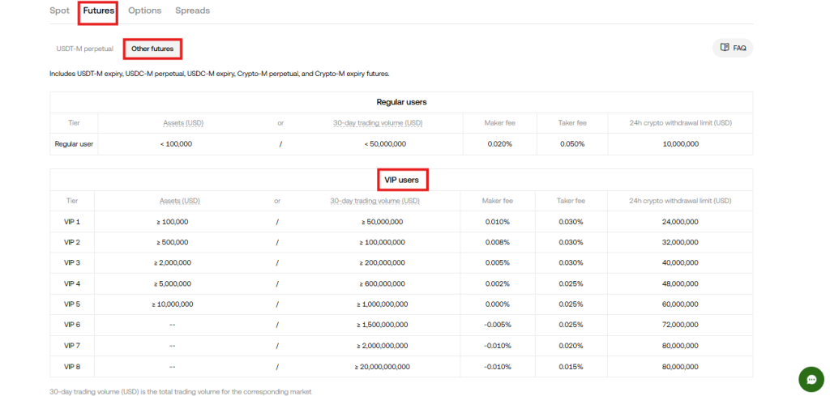
Task: Click the 'Includes USDT-M expiry' description line
Action: coord(219,74)
